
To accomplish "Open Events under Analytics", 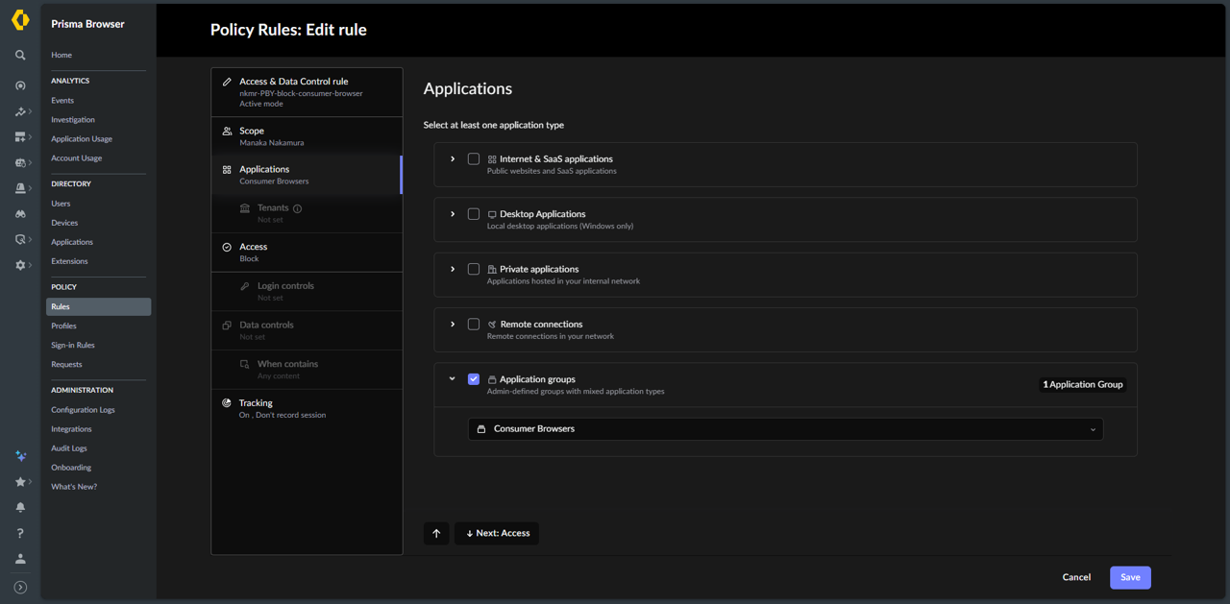I will pyautogui.click(x=62, y=101).
